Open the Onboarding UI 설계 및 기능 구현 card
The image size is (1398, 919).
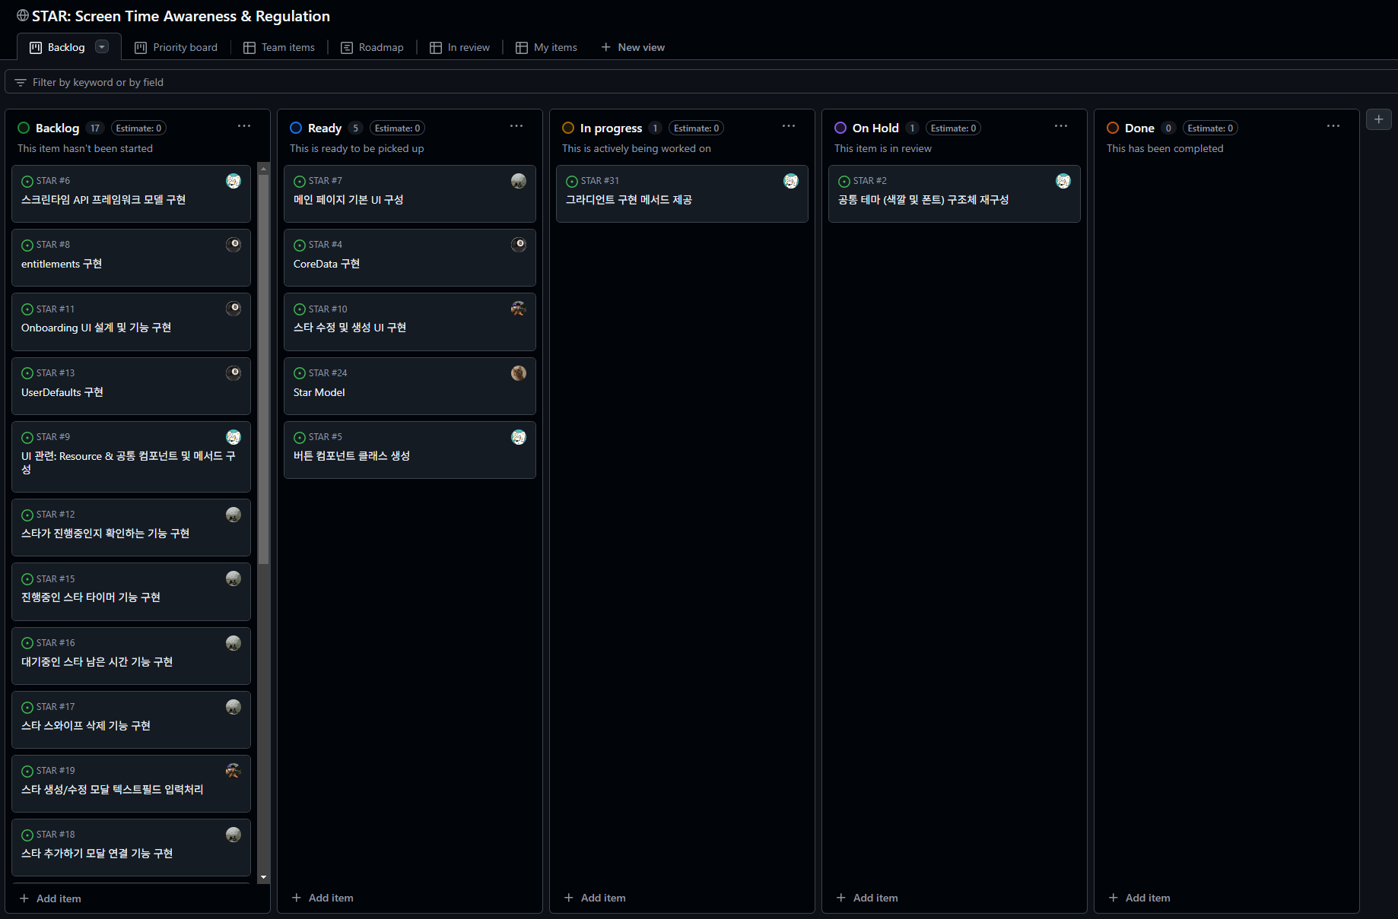coord(131,322)
